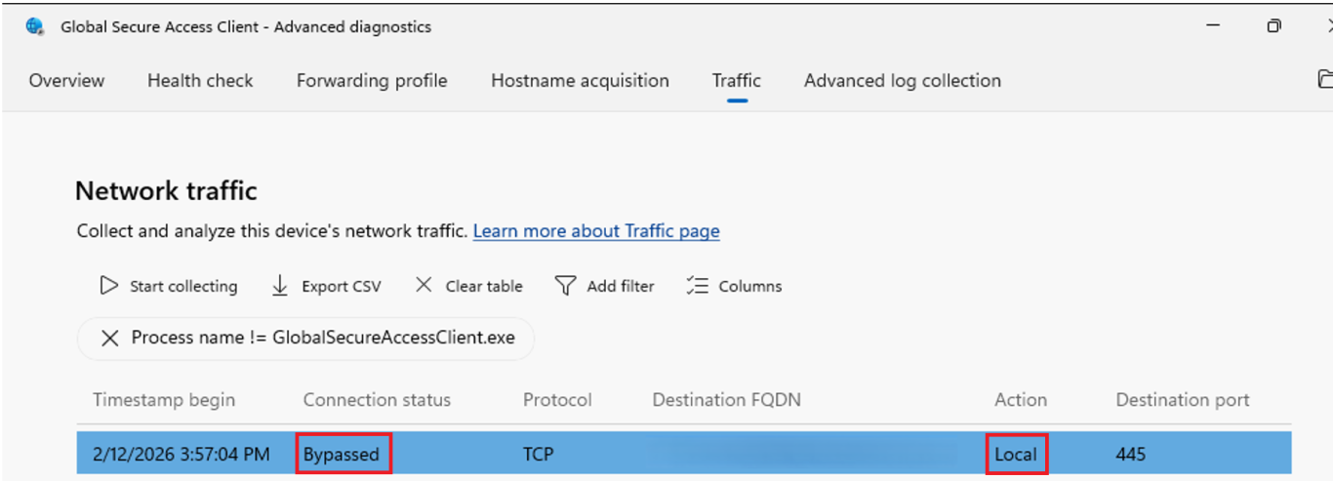Remove the Process name filter chip X
The height and width of the screenshot is (481, 1333).
point(110,339)
